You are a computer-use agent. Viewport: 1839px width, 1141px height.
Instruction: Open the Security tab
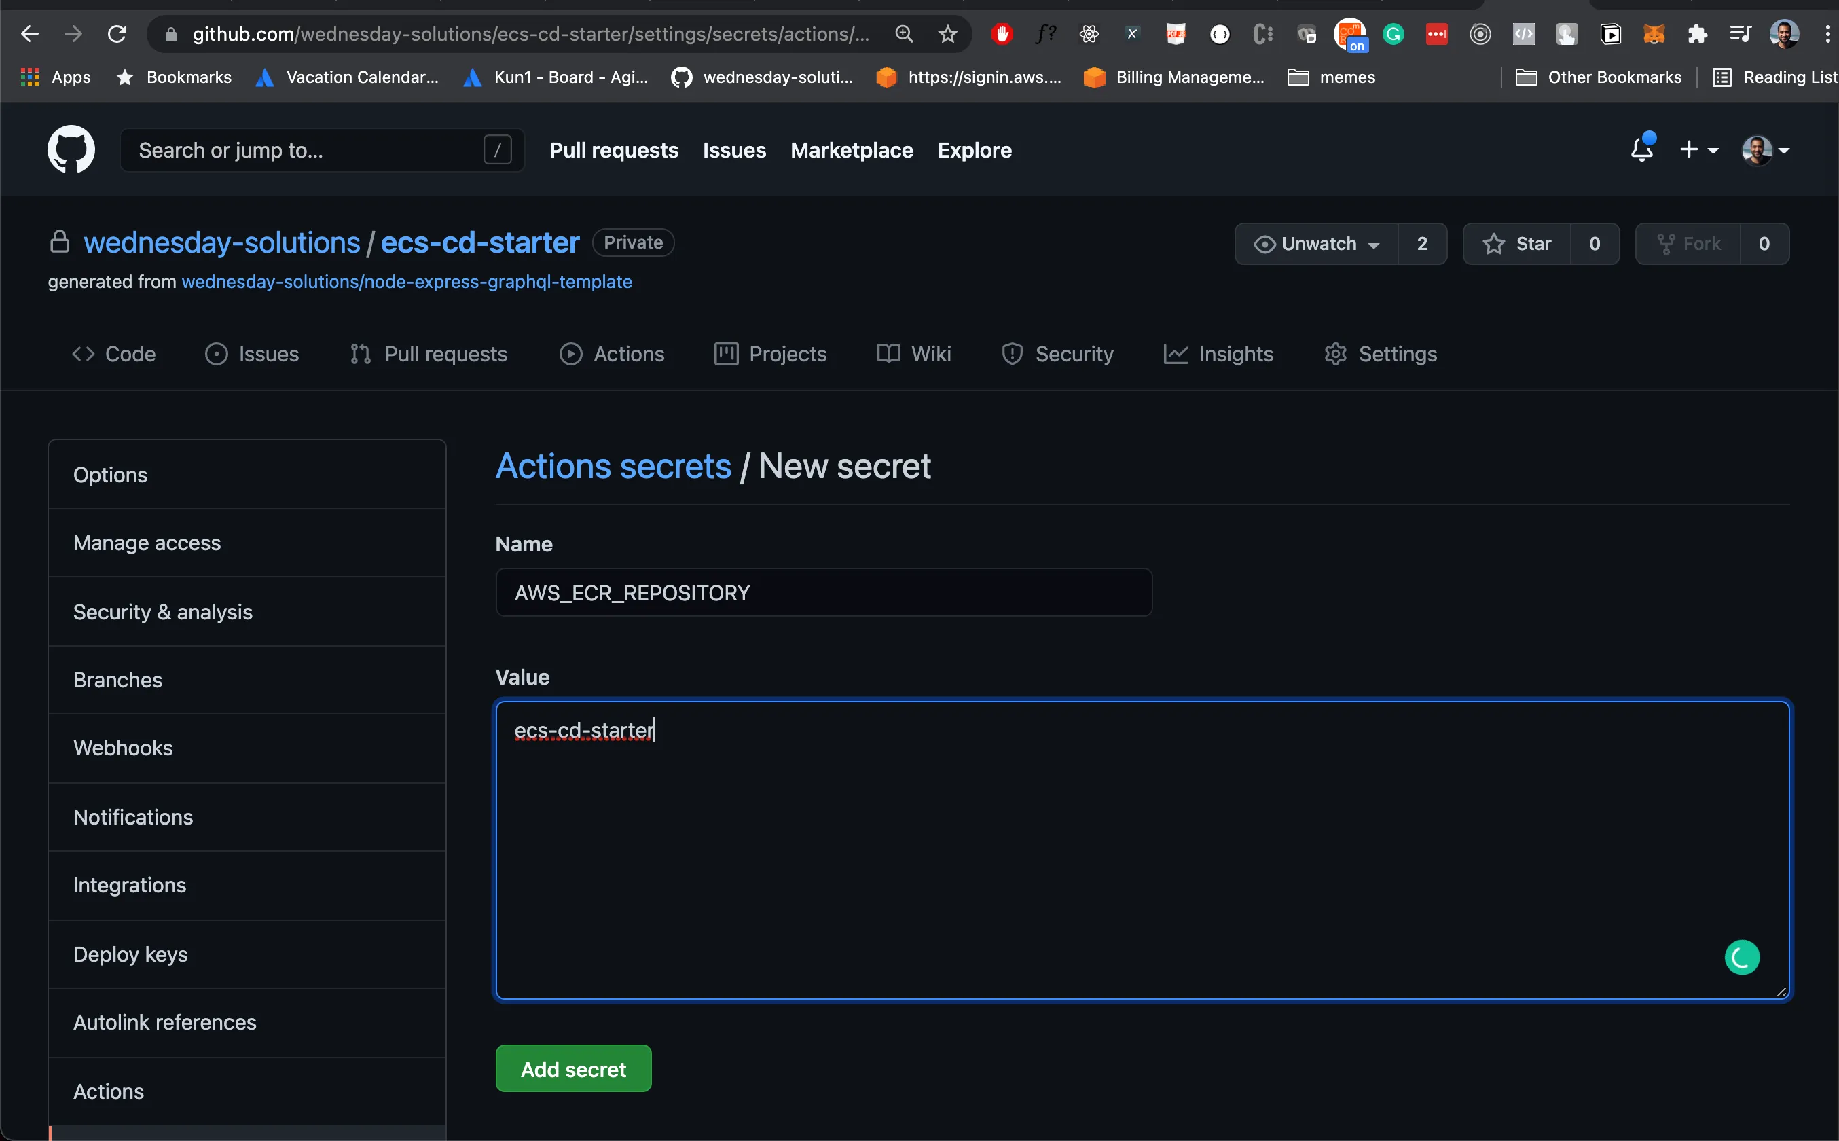(x=1057, y=354)
